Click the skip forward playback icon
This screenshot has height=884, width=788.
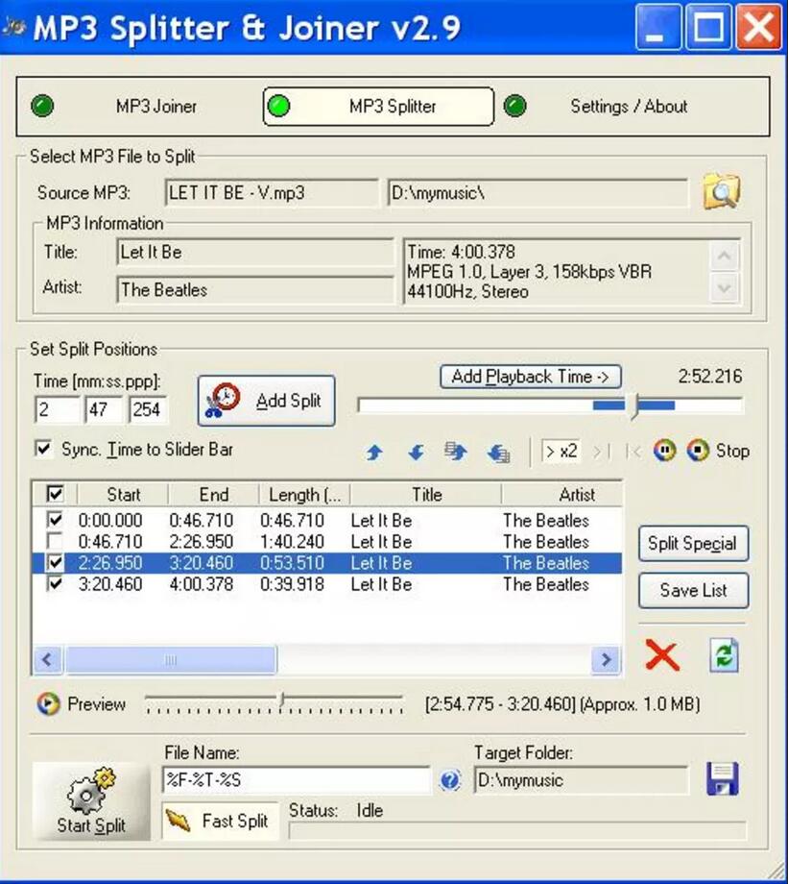pos(601,452)
